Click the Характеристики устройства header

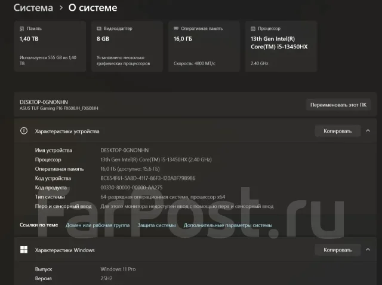(195, 131)
